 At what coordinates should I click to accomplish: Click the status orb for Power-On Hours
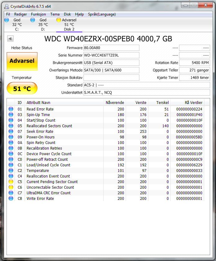[11, 137]
